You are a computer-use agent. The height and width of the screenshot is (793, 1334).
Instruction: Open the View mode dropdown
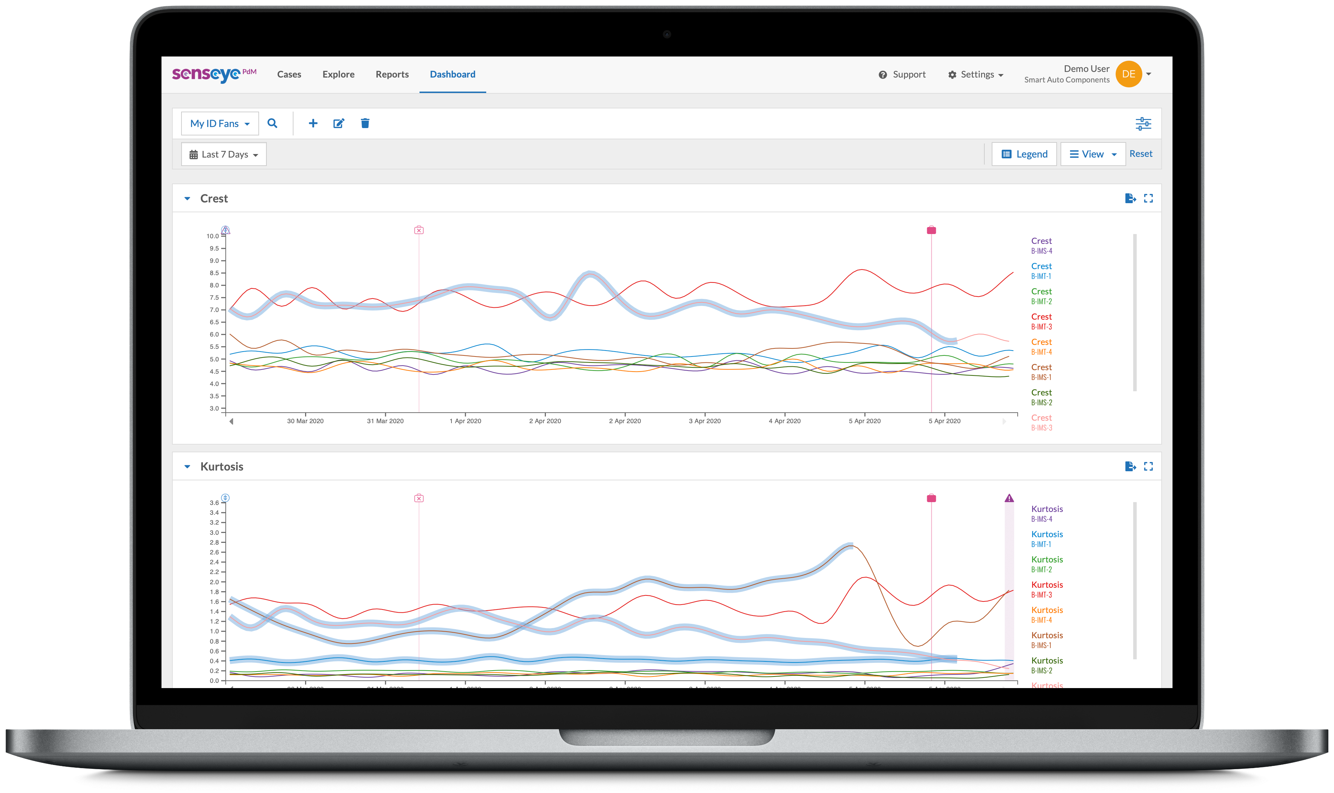pyautogui.click(x=1092, y=154)
